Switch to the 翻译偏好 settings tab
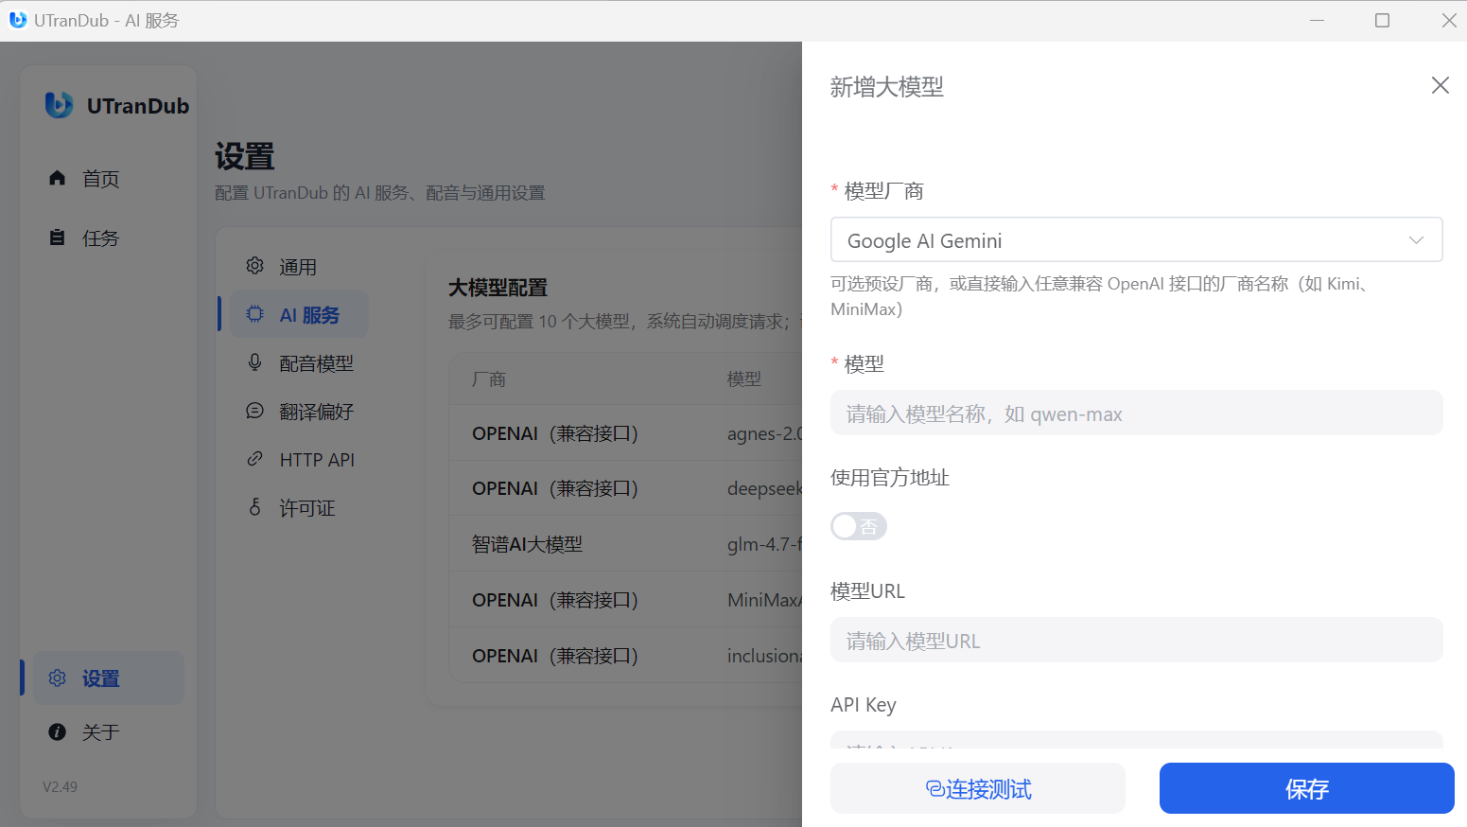 [x=300, y=412]
